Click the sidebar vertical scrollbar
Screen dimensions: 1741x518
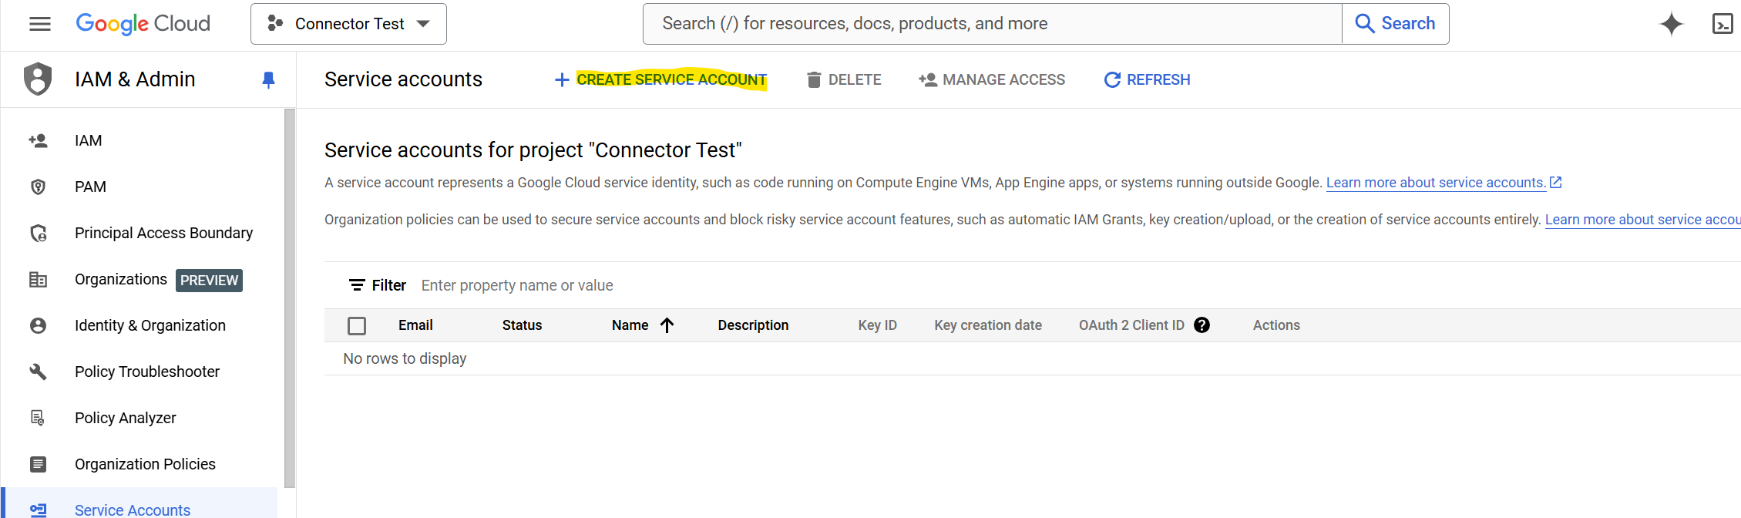pyautogui.click(x=290, y=298)
